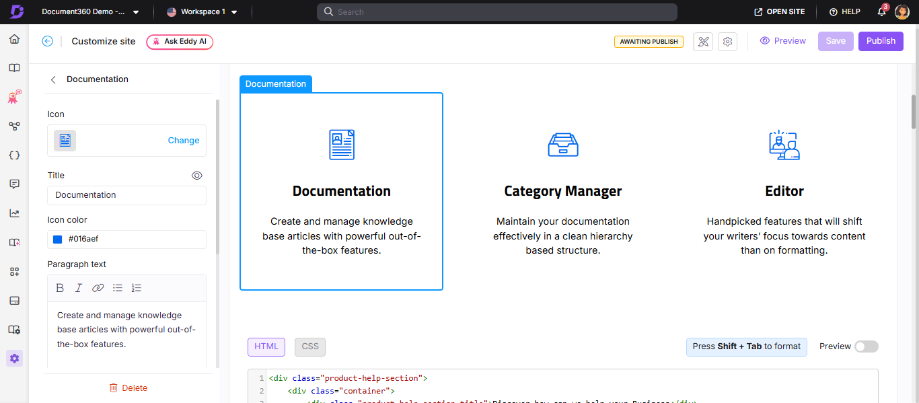Viewport: 919px width, 403px height.
Task: Click the Category Manager drawer icon
Action: pyautogui.click(x=563, y=145)
